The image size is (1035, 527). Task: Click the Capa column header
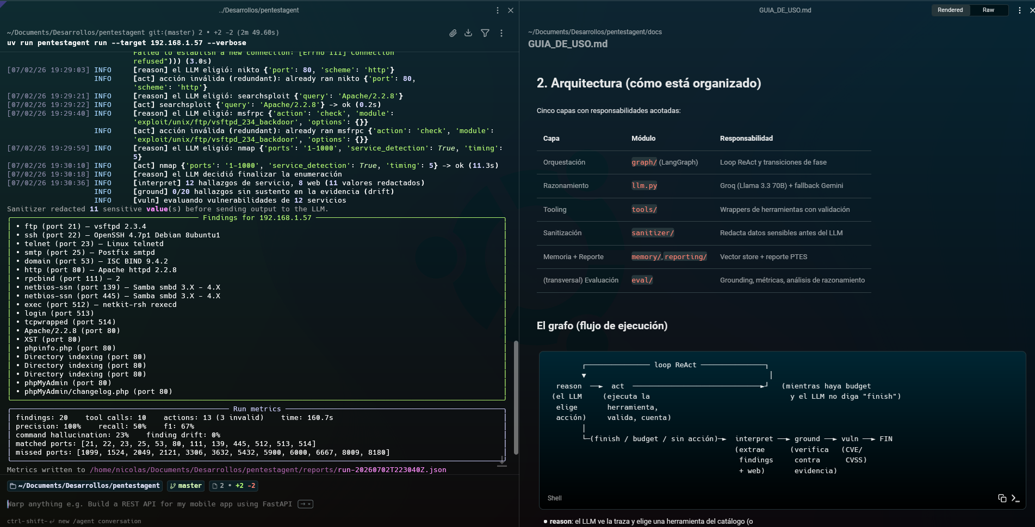point(551,139)
